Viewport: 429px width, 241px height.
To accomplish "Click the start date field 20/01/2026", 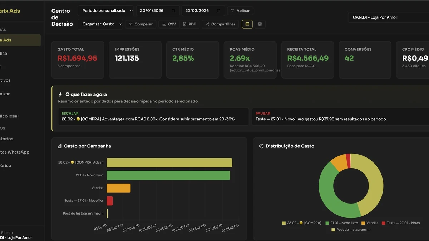I will [158, 11].
